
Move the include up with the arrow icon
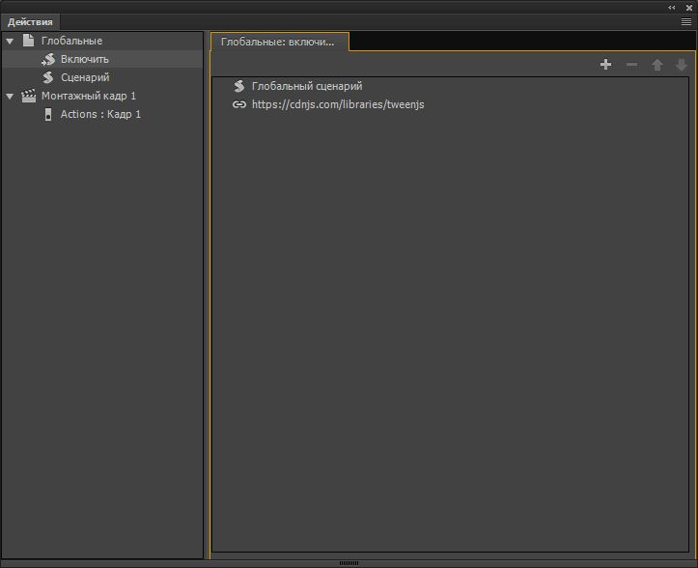(657, 65)
